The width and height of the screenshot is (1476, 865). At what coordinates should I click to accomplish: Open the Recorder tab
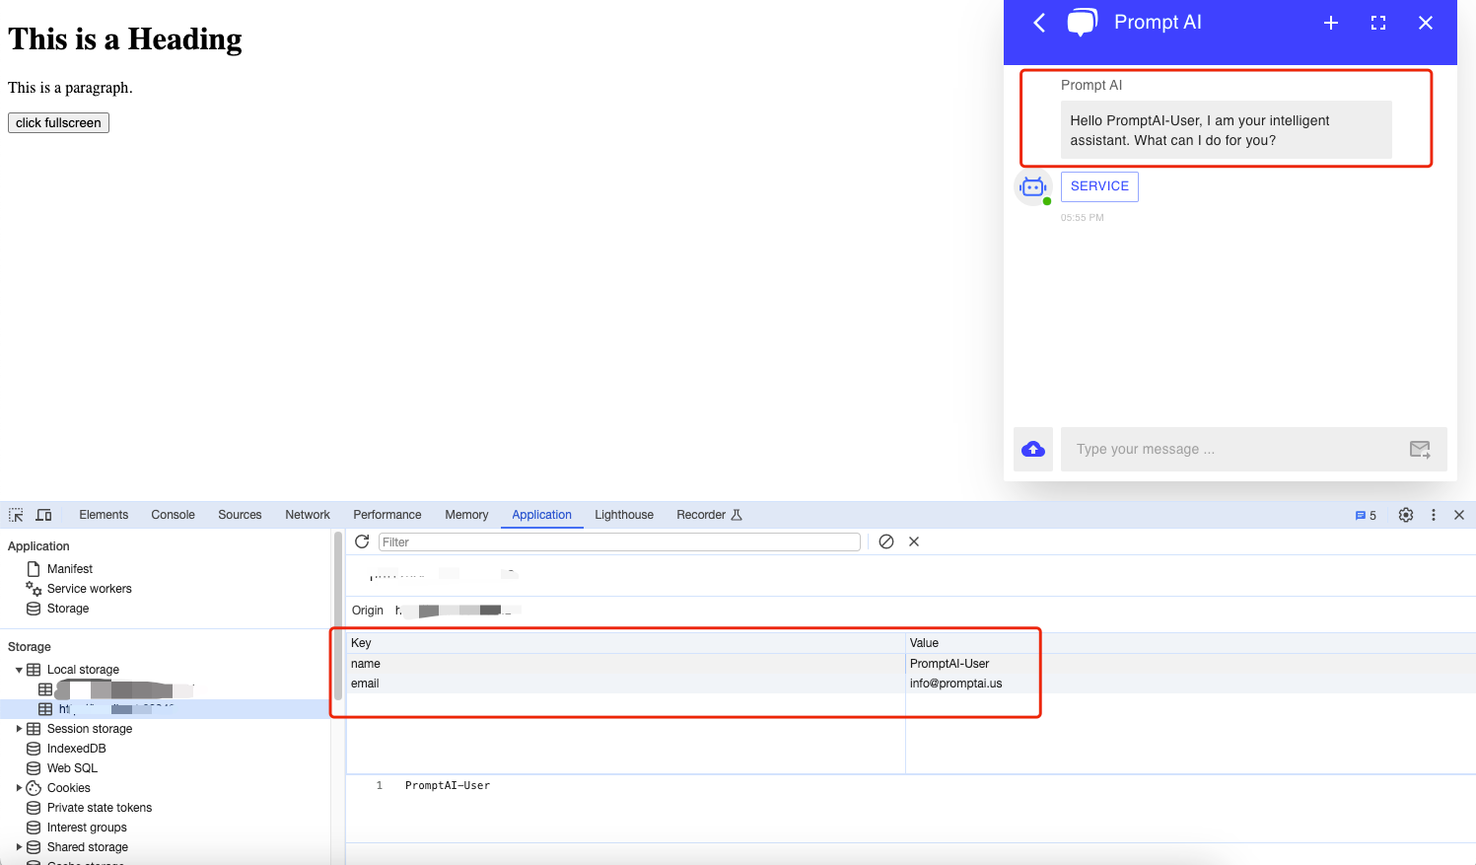coord(709,515)
